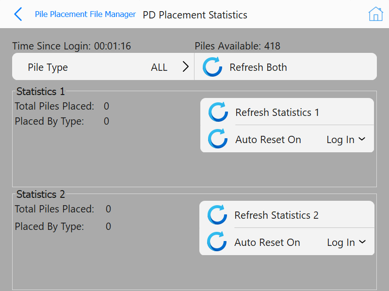
Task: Select the Pile Type row label
Action: (48, 67)
